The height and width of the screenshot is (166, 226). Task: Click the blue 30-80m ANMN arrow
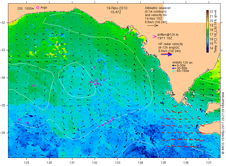[174, 68]
